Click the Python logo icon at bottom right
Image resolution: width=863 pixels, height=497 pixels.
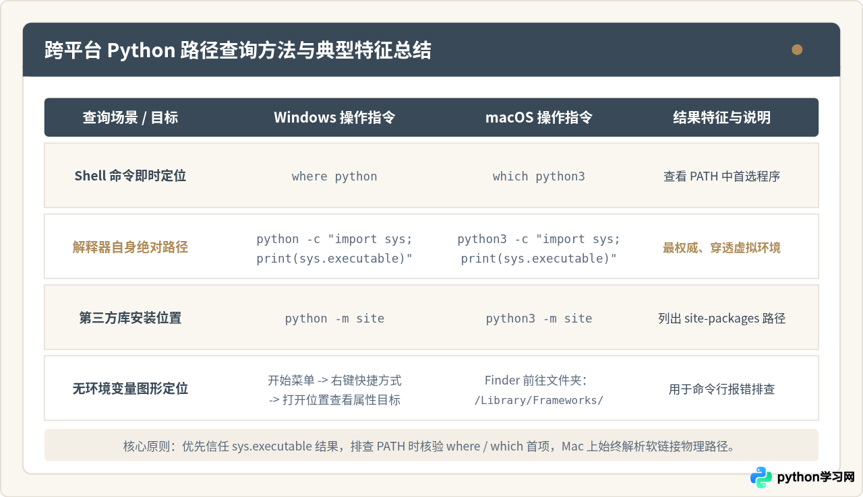(x=761, y=477)
